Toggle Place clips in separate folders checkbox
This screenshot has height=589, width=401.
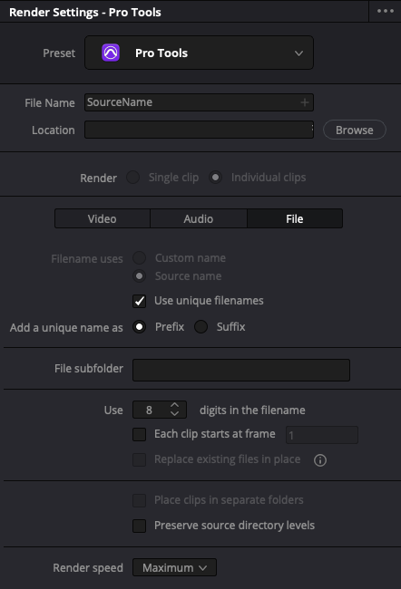[x=139, y=500]
